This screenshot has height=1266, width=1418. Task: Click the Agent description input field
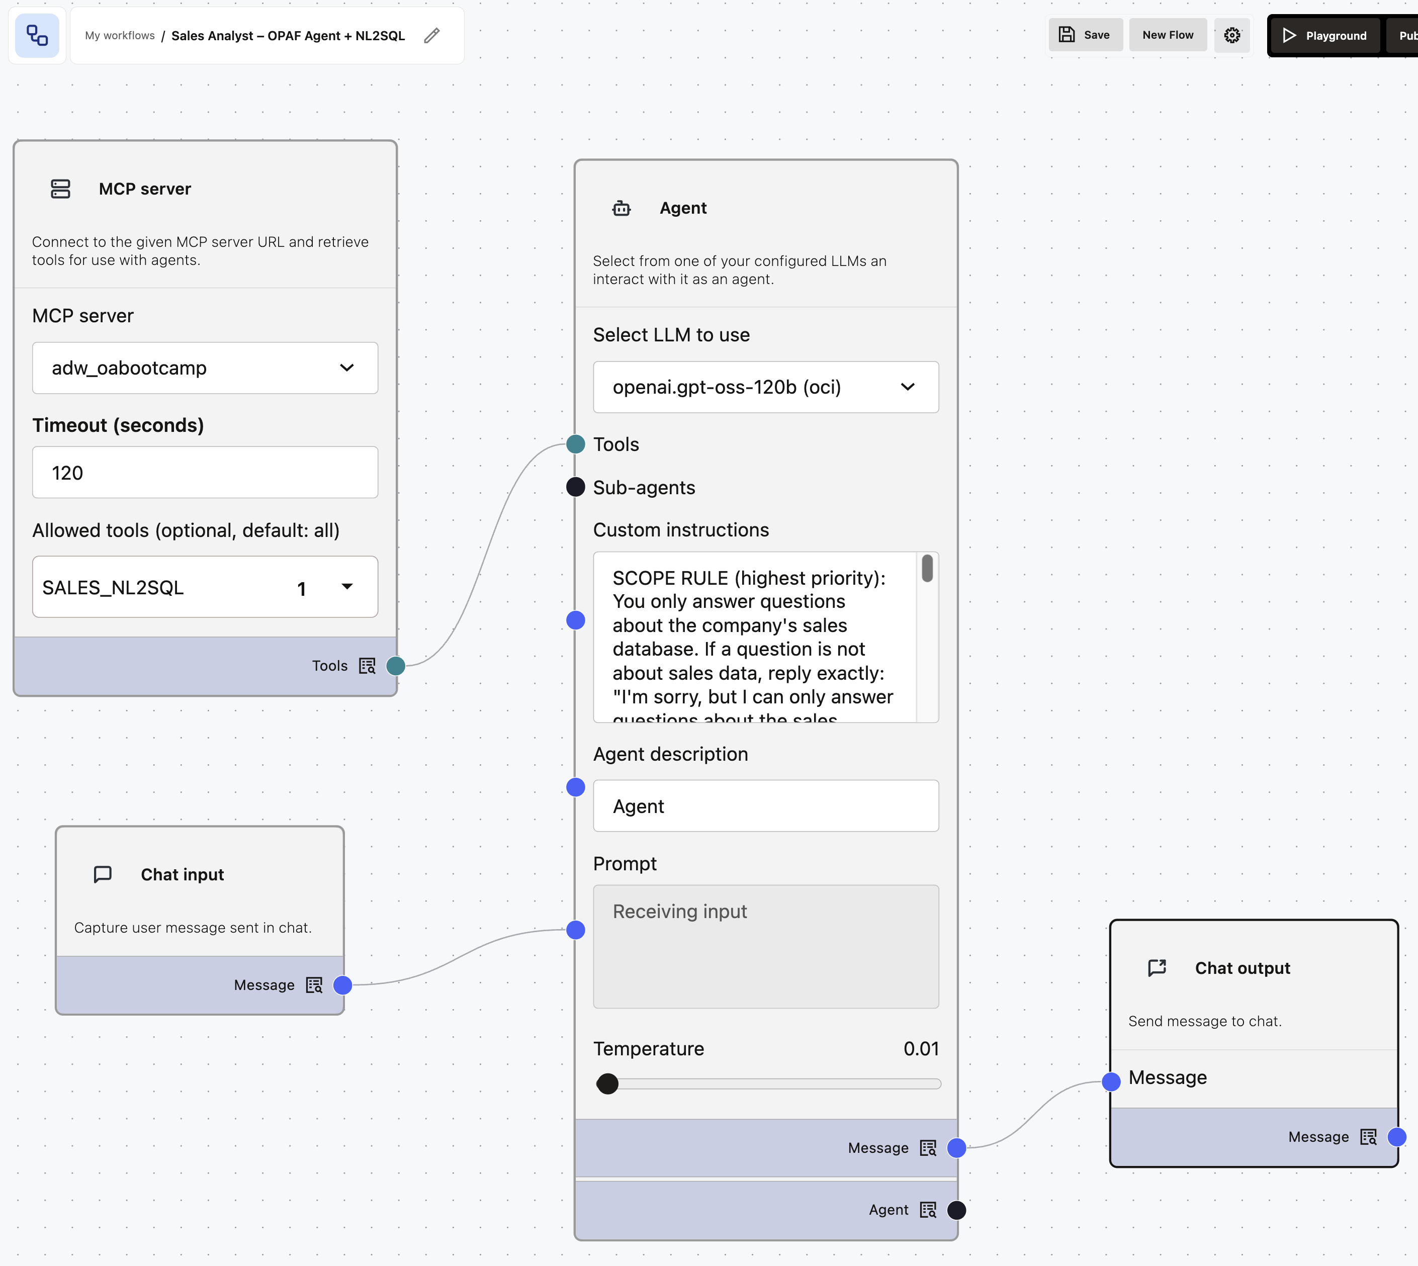(765, 805)
